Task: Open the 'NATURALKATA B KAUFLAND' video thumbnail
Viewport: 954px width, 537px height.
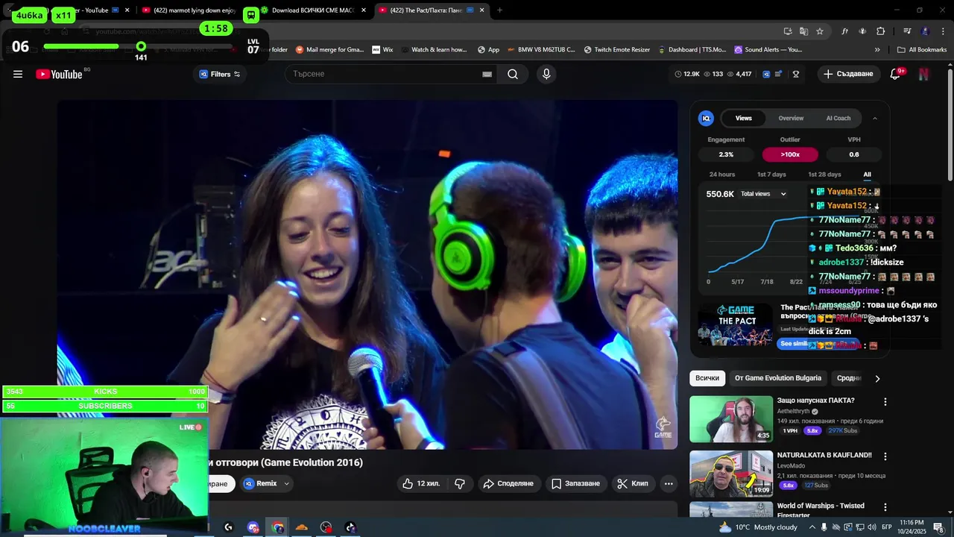Action: point(731,474)
